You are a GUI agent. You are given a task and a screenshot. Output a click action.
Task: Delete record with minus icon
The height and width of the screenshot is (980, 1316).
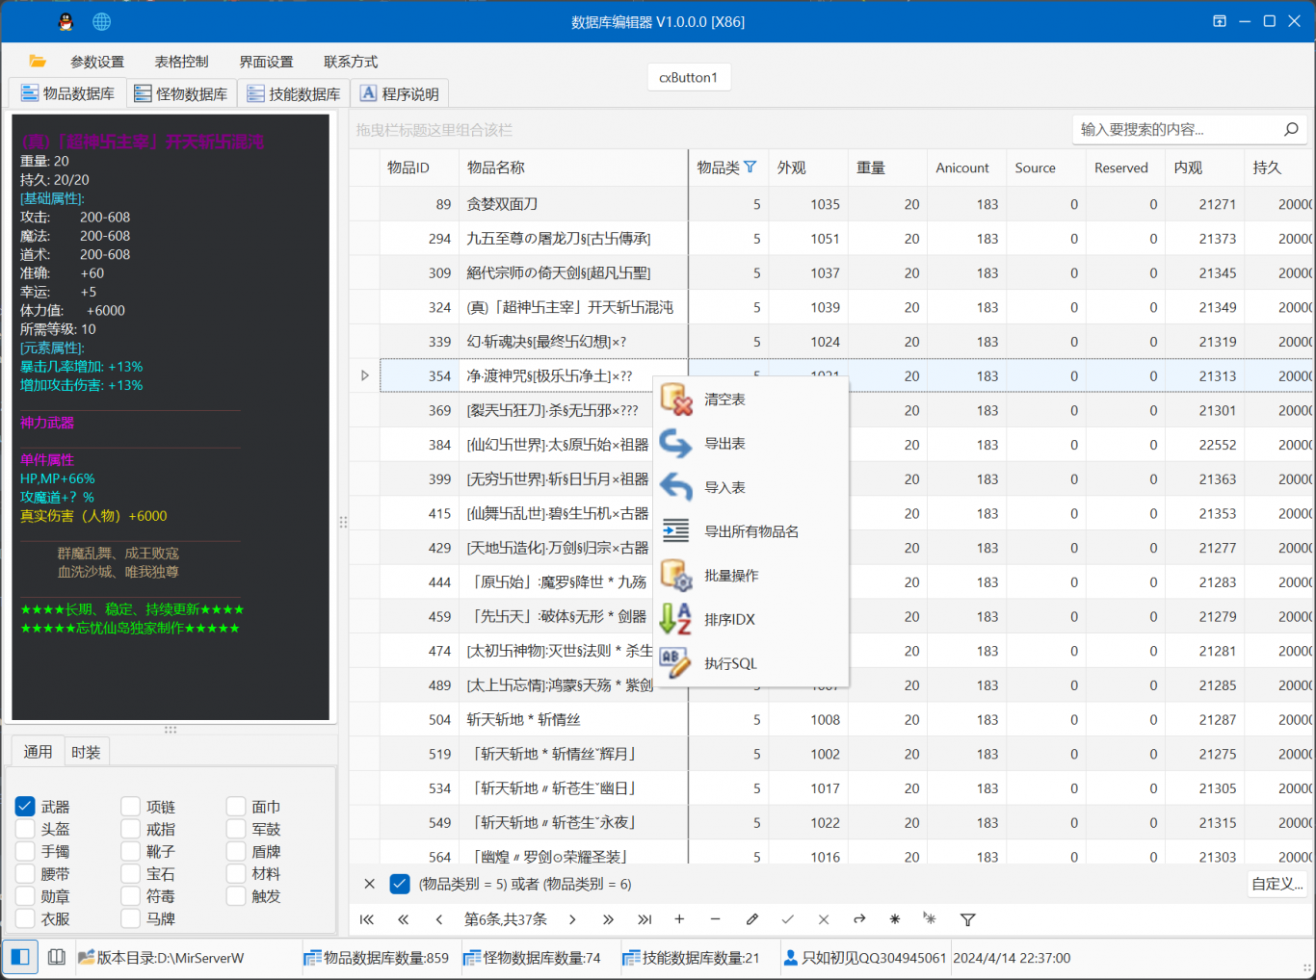pos(715,919)
